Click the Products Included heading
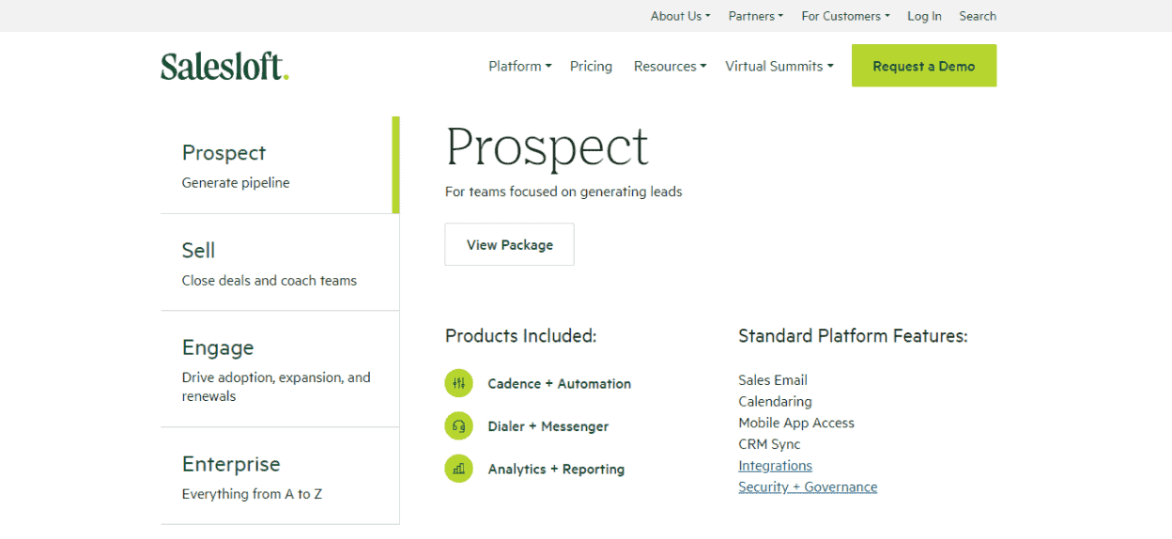This screenshot has height=539, width=1172. click(x=521, y=335)
